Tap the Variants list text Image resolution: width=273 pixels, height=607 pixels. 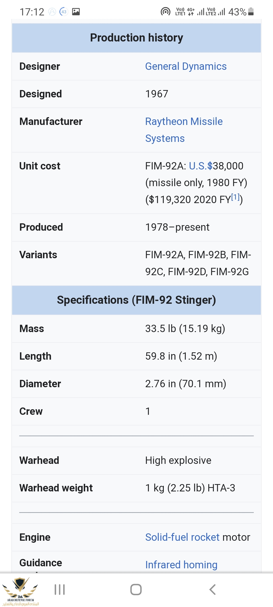[x=198, y=263]
